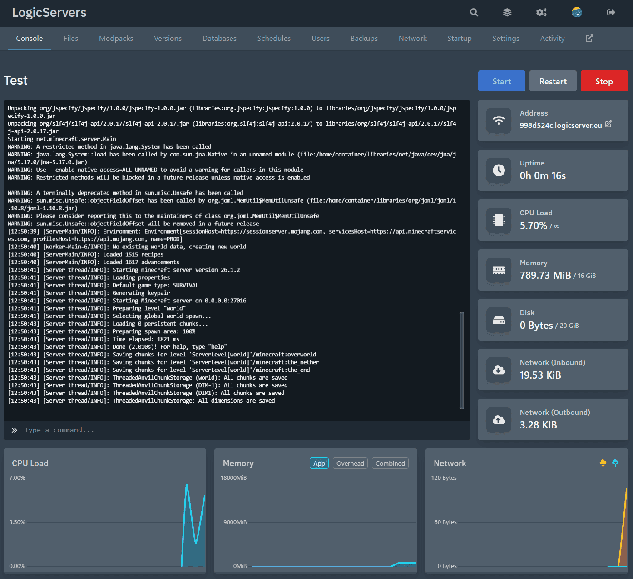Screen dimensions: 633x579
Task: Click the Memory module icon
Action: (x=499, y=270)
